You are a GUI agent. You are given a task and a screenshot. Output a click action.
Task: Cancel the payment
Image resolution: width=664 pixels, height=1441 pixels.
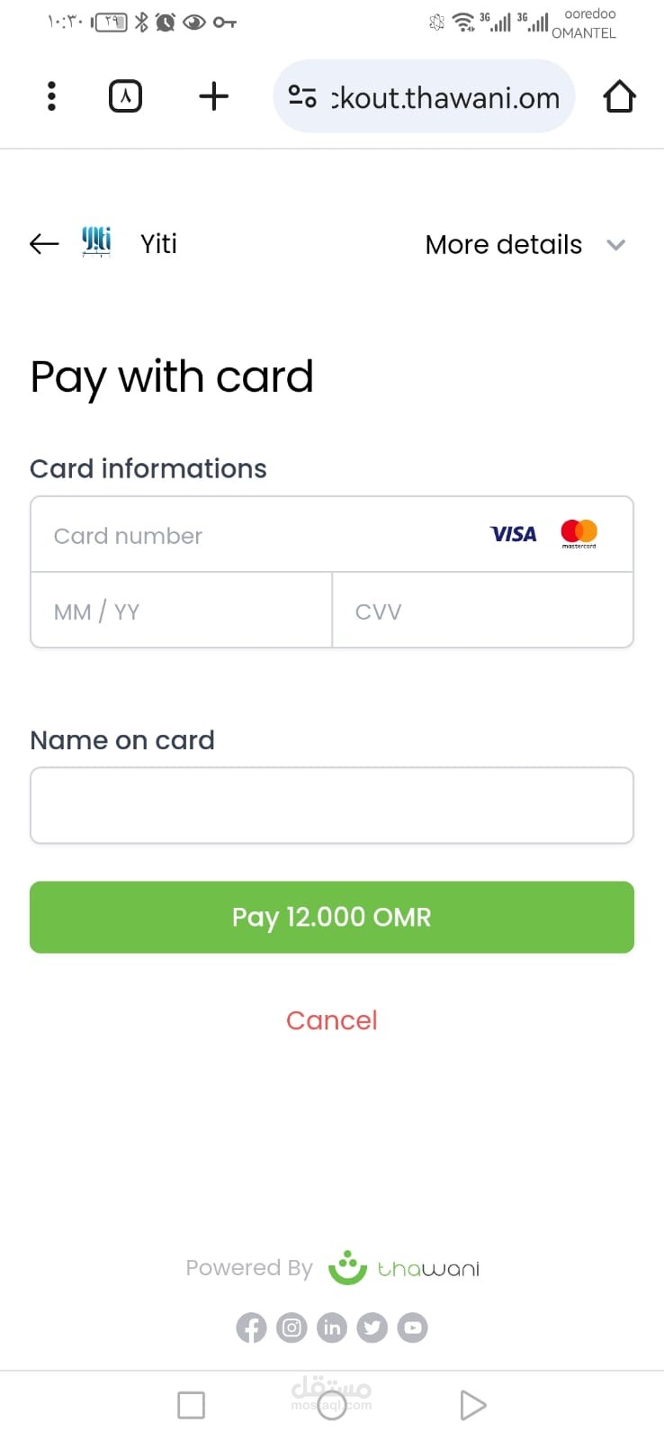[x=332, y=1020]
